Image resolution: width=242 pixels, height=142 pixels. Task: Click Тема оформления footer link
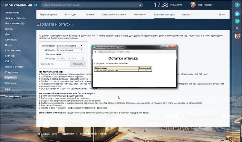[x=87, y=134]
